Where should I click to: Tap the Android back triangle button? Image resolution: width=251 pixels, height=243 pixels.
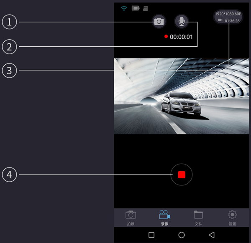tap(212, 235)
